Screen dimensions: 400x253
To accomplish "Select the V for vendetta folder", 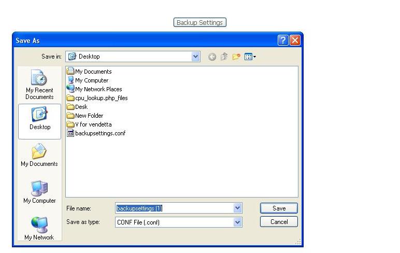I will [x=89, y=124].
